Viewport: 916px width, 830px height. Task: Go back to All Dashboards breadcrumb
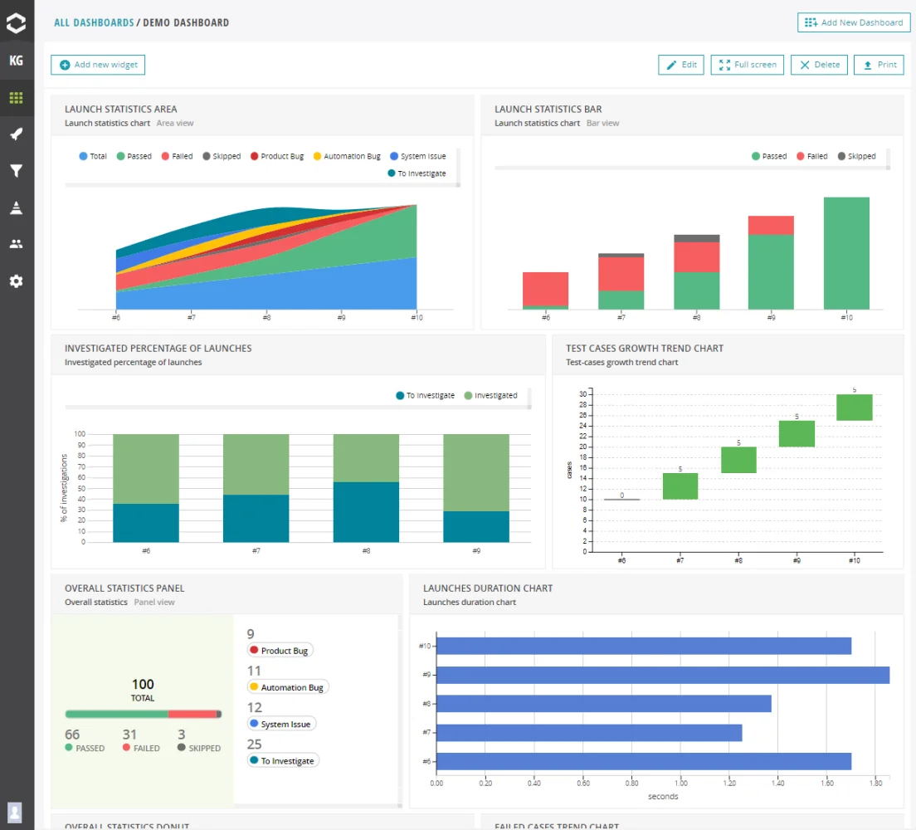pyautogui.click(x=94, y=22)
